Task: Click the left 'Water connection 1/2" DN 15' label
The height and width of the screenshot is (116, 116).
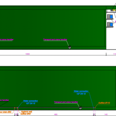Action: click(x=30, y=102)
